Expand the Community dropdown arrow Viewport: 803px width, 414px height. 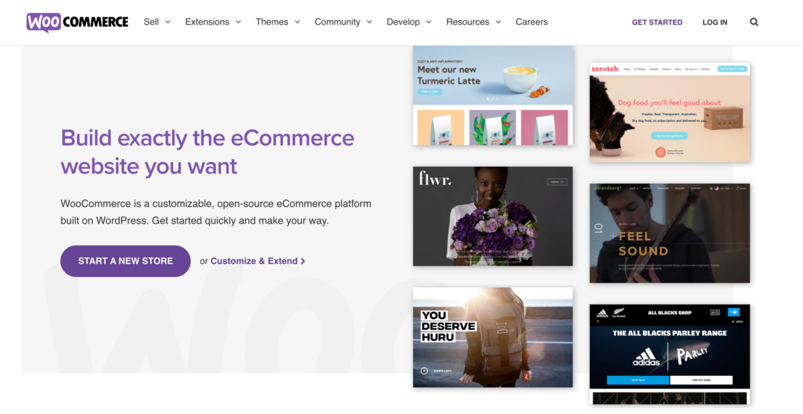pos(369,22)
